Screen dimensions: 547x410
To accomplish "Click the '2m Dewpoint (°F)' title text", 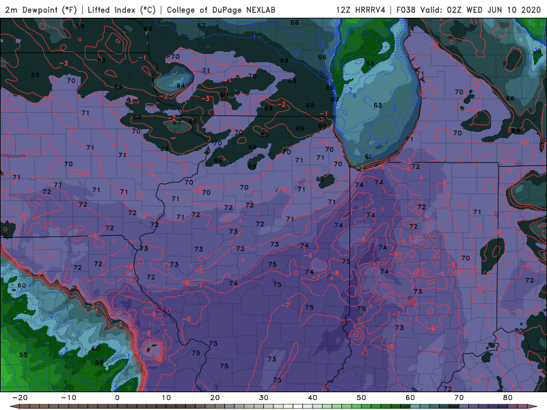I will pyautogui.click(x=41, y=10).
